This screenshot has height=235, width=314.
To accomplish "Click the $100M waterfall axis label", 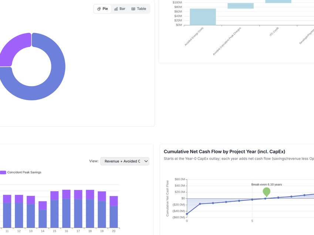I will click(177, 3).
